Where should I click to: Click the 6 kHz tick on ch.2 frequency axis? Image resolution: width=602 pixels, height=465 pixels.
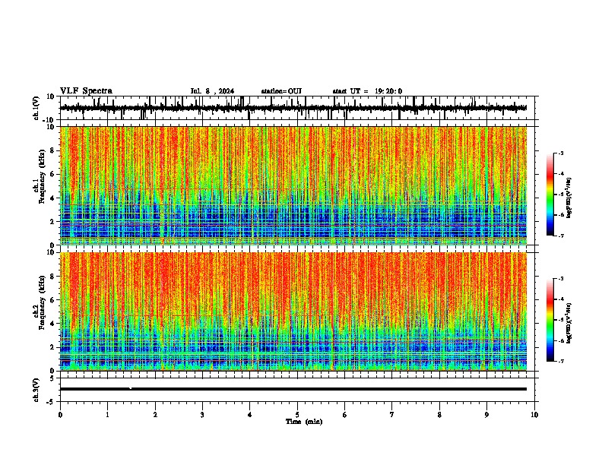click(x=53, y=300)
